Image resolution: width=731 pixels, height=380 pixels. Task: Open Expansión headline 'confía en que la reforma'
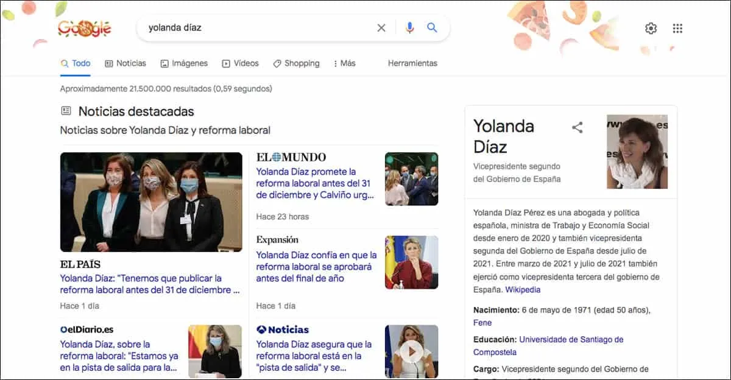pyautogui.click(x=316, y=267)
